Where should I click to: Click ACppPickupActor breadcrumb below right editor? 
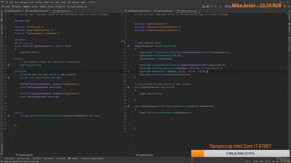click(x=145, y=155)
